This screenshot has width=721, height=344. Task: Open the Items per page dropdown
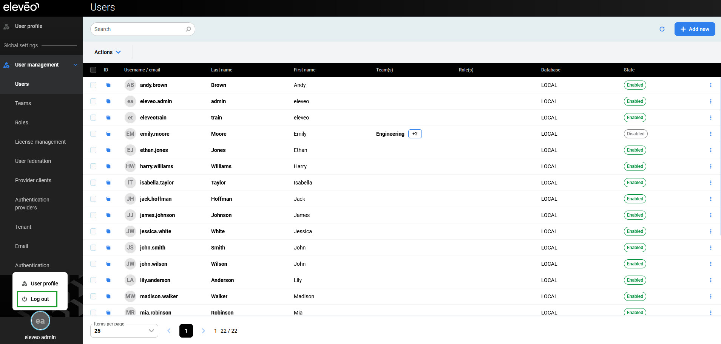pos(124,331)
